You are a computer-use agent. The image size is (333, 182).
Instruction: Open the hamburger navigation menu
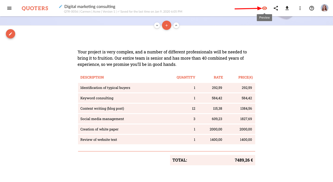coord(9,8)
